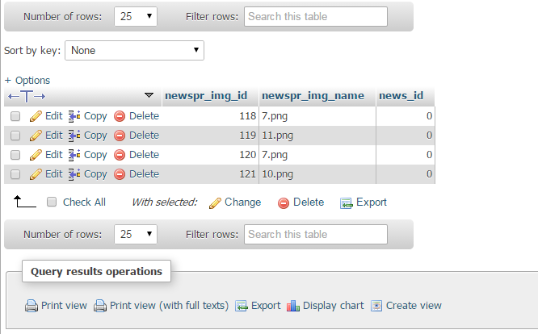538x334 pixels.
Task: Click the With selected Change pencil icon
Action: click(x=215, y=202)
